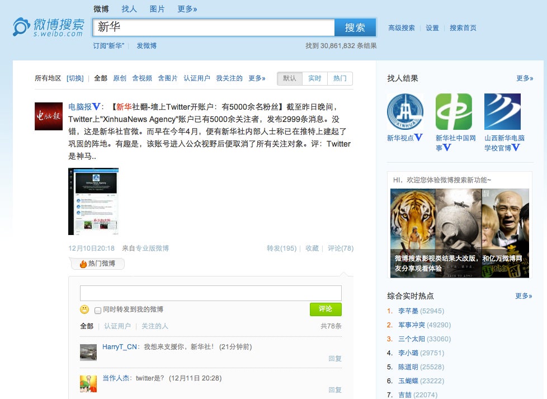Screen dimensions: 547x399
Task: Open the 电脑报 avatar icon
Action: tap(49, 116)
